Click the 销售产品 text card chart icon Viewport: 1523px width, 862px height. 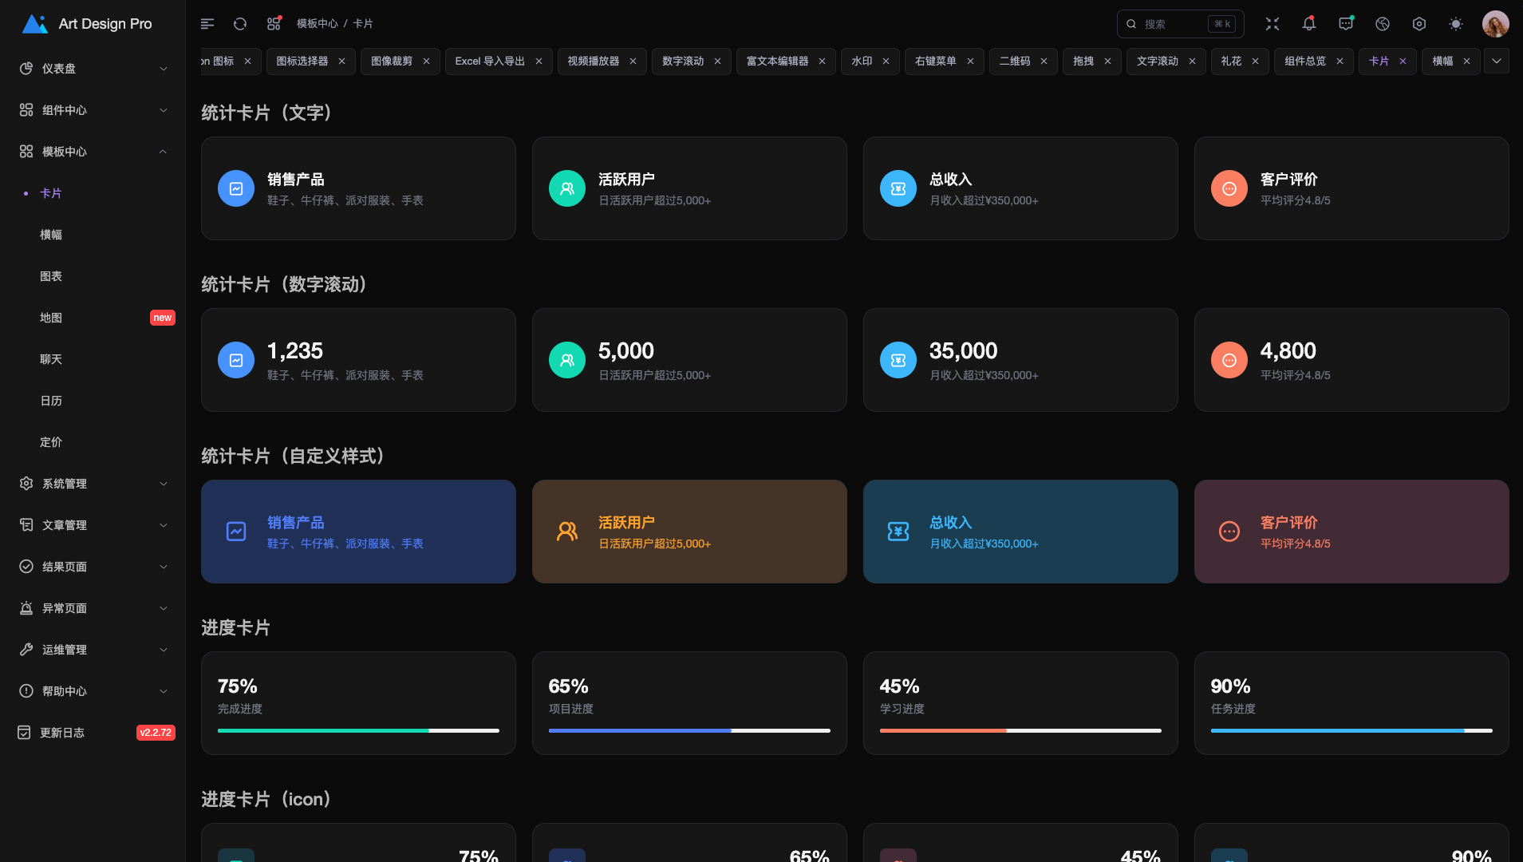click(236, 188)
